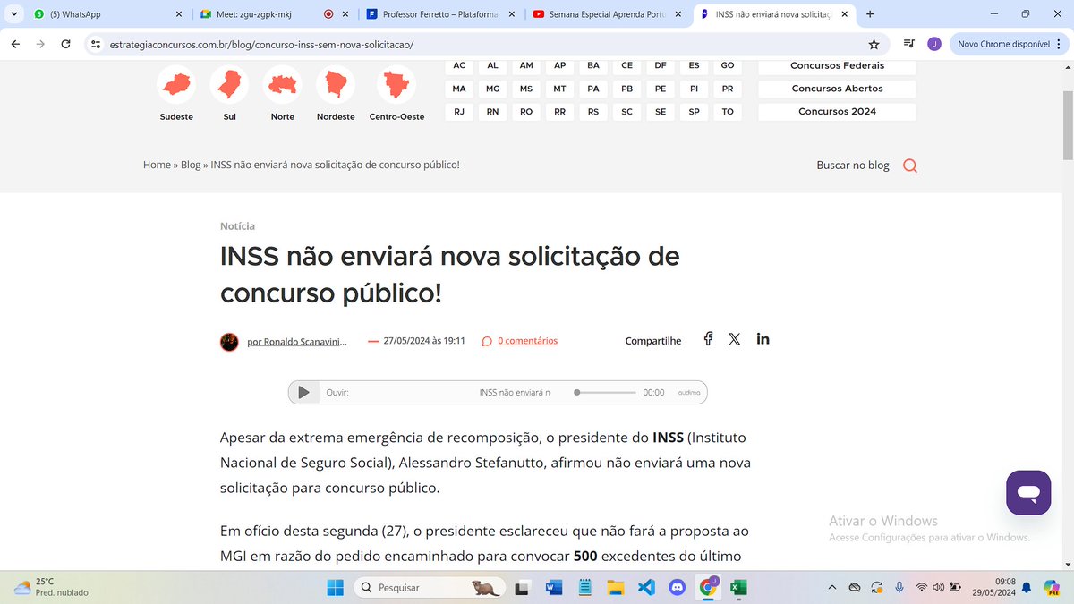Share article via the LinkedIn icon
This screenshot has width=1074, height=604.
763,339
